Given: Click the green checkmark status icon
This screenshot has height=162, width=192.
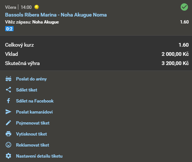Looking at the screenshot, I should [184, 7].
